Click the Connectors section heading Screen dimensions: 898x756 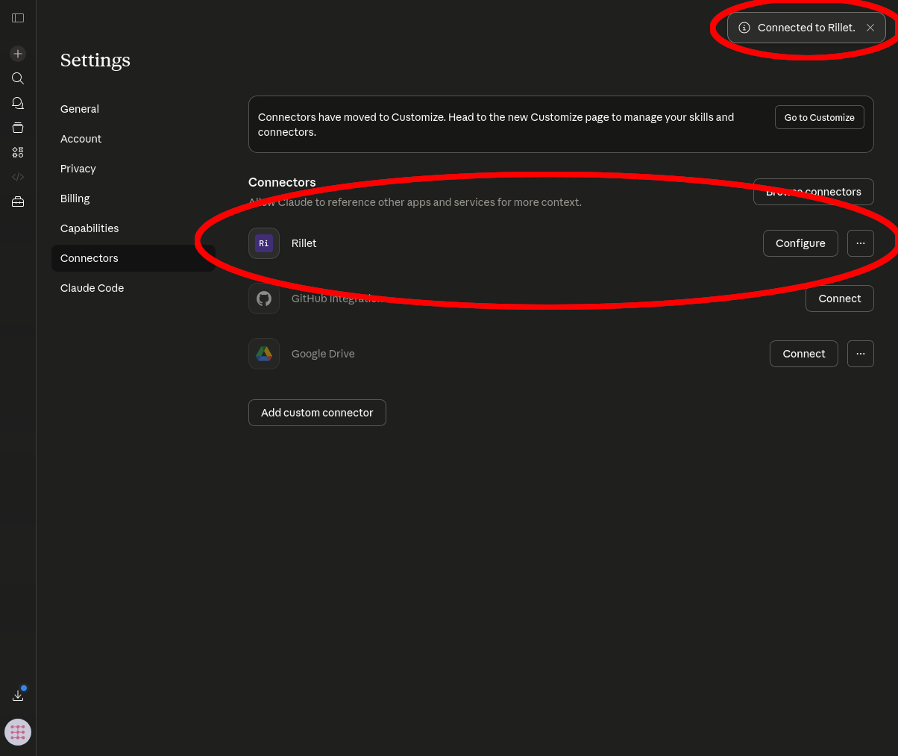coord(282,182)
